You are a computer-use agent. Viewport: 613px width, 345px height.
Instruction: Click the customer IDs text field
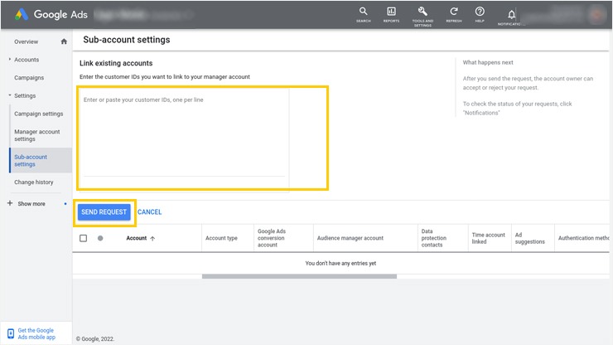tap(184, 133)
